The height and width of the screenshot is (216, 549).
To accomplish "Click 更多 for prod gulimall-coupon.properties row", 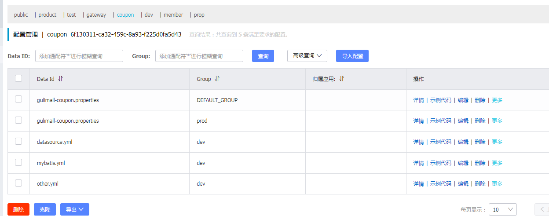I will point(497,121).
